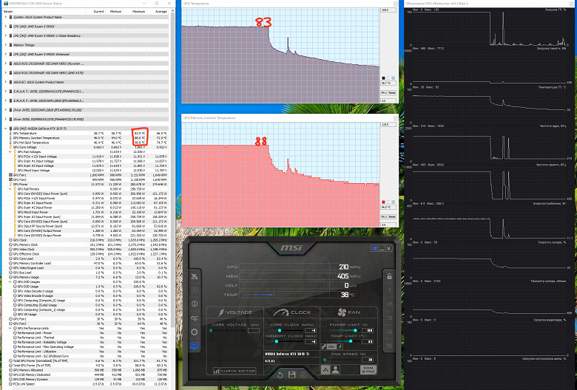Open the information icon in Afterburner sidebar
The height and width of the screenshot is (390, 577).
pos(195,304)
